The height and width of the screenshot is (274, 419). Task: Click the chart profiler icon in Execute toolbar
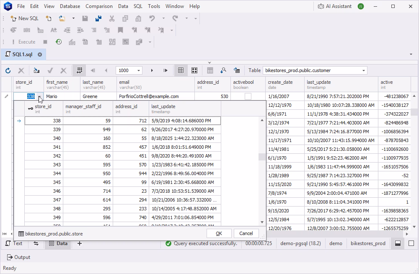[126, 42]
